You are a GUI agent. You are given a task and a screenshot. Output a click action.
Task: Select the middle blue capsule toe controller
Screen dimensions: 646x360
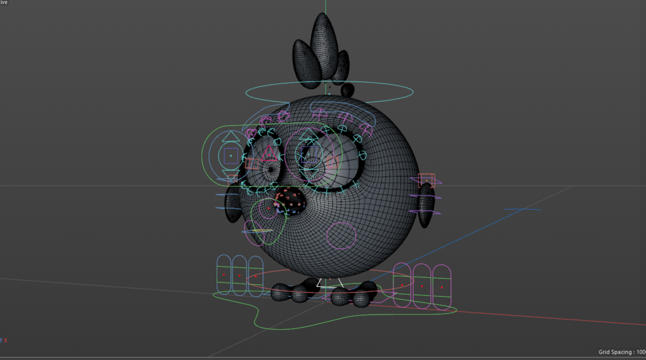click(239, 275)
